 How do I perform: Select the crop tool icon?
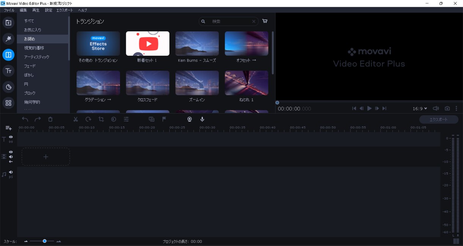click(101, 119)
